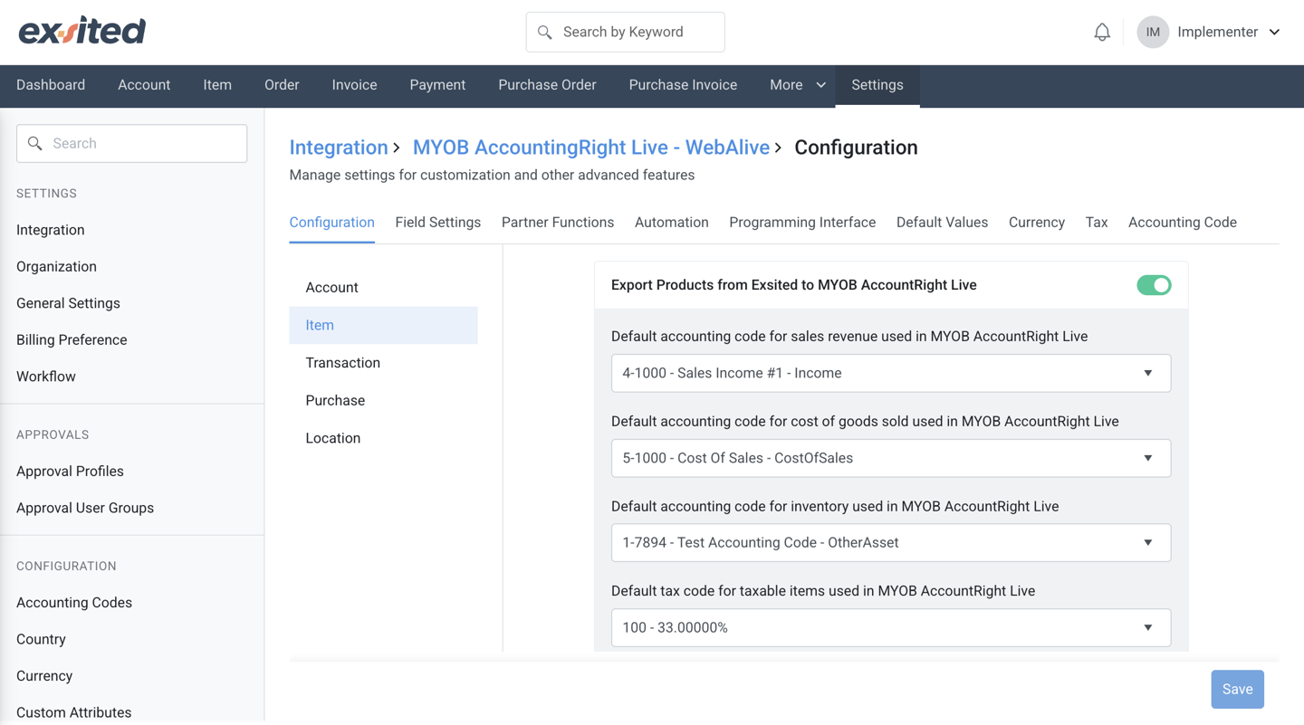Viewport: 1304px width, 725px height.
Task: Open Accounting Codes in sidebar
Action: click(74, 603)
